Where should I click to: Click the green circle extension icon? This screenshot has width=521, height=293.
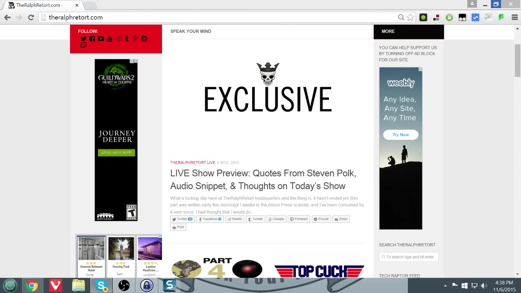[423, 17]
